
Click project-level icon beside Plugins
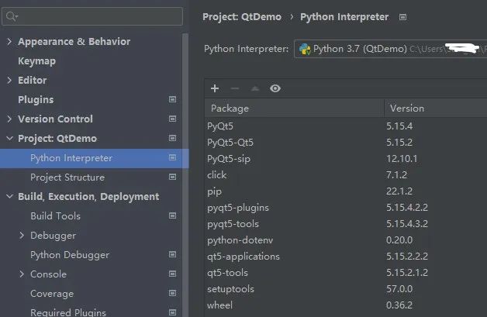pos(172,100)
